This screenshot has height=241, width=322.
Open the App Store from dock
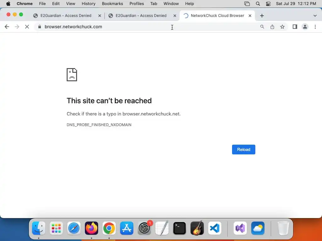pos(127,228)
